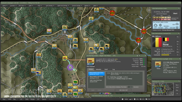Click the FS button in Command HQ panel
This screenshot has width=182, height=102.
[178, 49]
